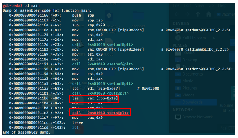Click 'call 0x401060 <gets@plt>' instruction
The width and height of the screenshot is (238, 138).
(100, 113)
